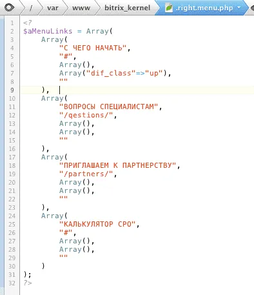Open the .right.menu.php dropdown arrow
Screen dimensions: 254x295
[x=239, y=8]
